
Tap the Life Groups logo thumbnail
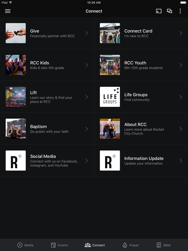click(x=110, y=97)
